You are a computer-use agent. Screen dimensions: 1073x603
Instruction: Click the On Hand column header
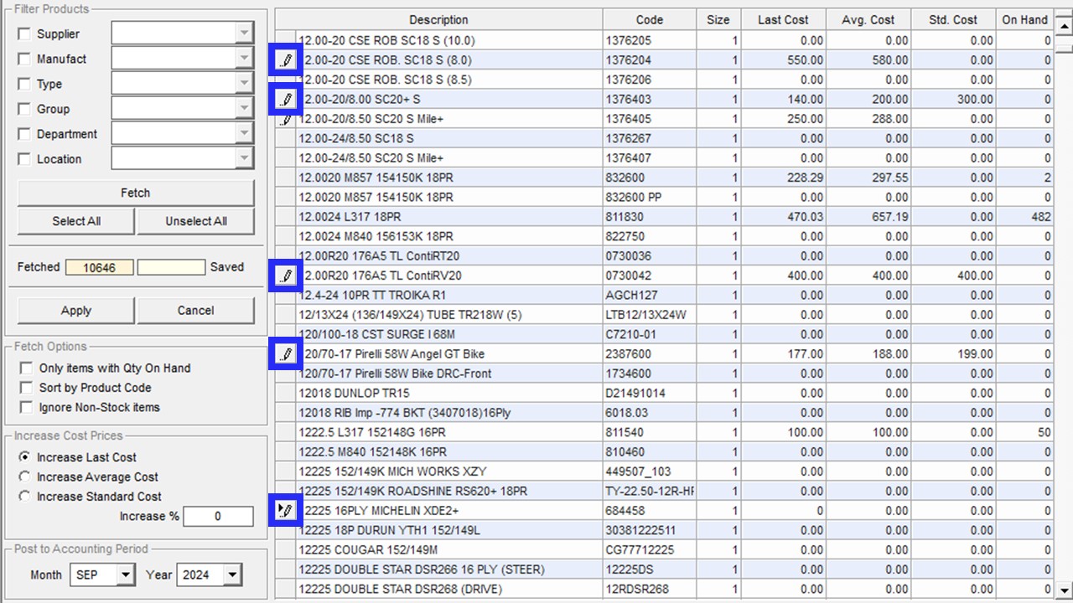pos(1025,20)
